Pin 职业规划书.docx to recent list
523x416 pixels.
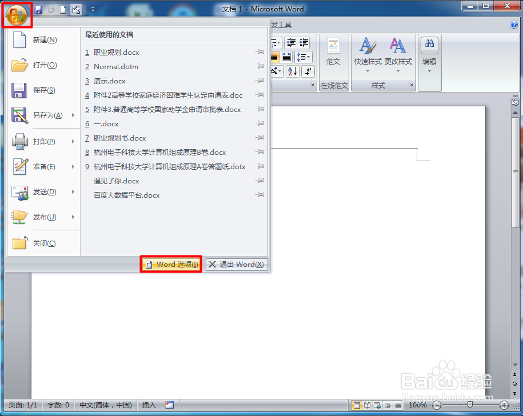coord(259,138)
